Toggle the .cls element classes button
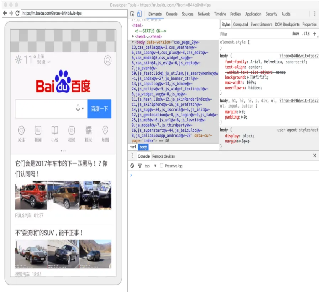Image resolution: width=330 pixels, height=292 pixels. coord(306,34)
